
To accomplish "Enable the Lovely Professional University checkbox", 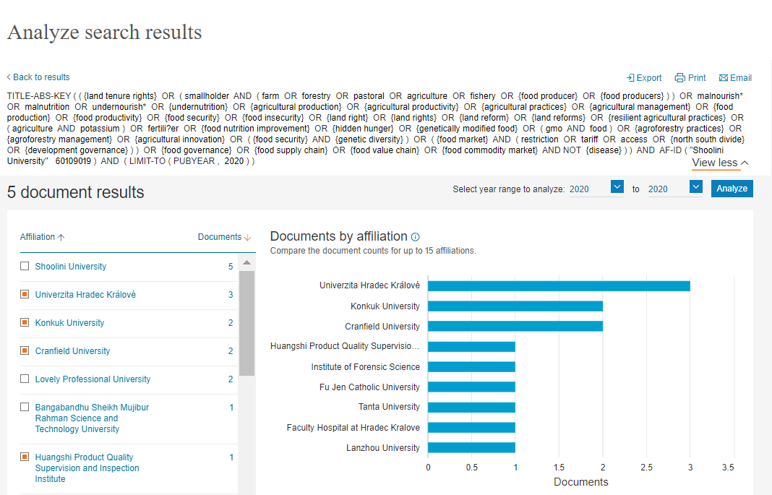I will click(x=25, y=379).
